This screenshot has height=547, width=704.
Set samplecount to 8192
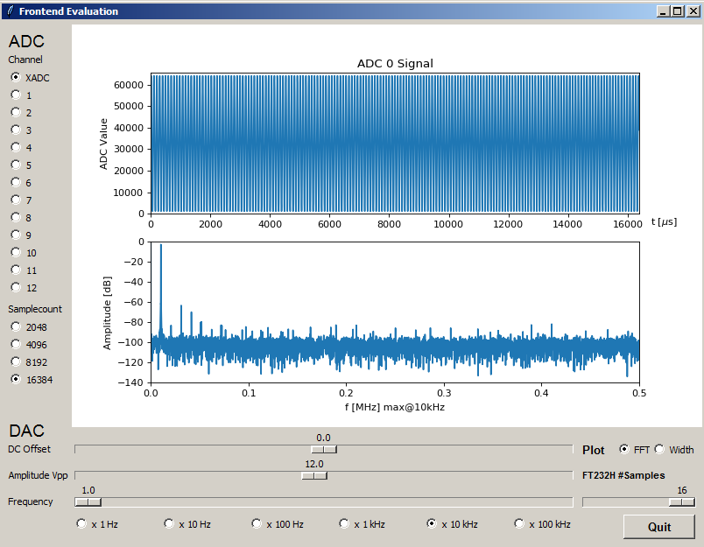click(x=16, y=361)
